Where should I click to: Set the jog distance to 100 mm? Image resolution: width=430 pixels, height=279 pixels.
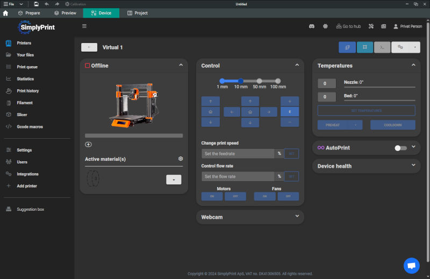278,81
